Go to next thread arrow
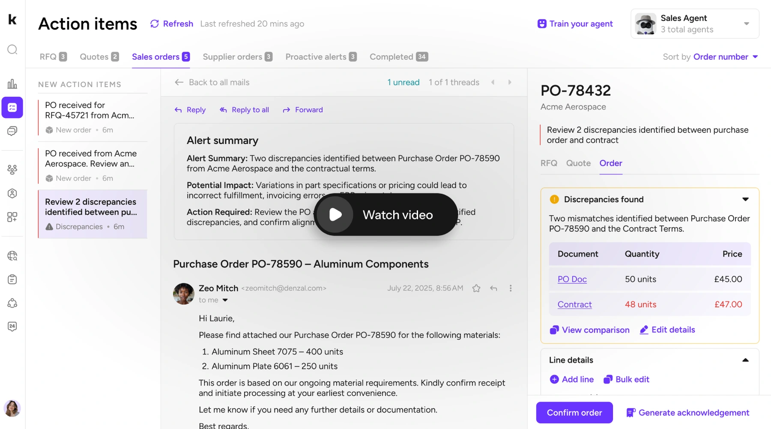The width and height of the screenshot is (771, 429). (x=509, y=82)
